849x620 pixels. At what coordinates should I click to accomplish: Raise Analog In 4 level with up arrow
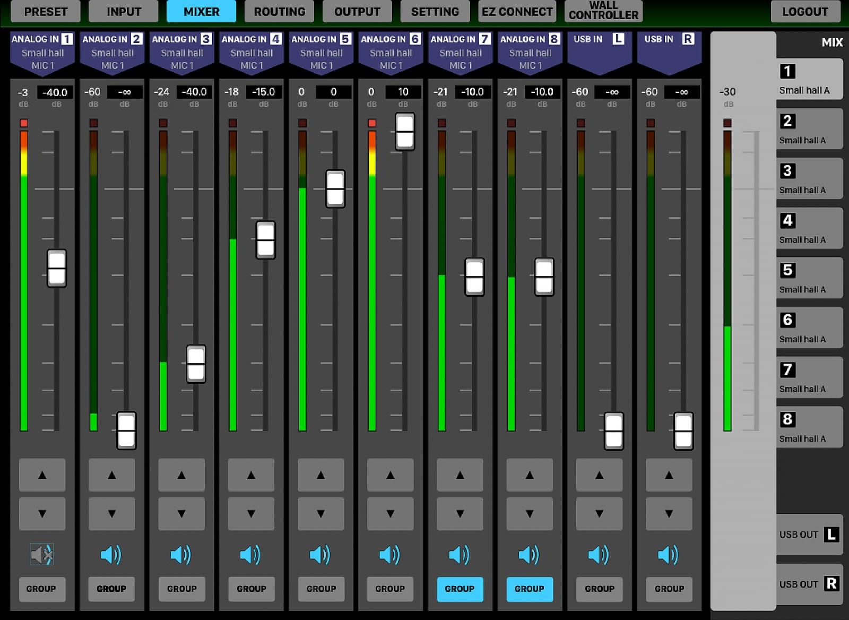point(251,475)
